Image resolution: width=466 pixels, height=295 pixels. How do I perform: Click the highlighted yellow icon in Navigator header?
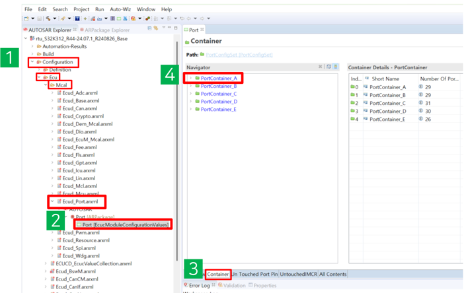click(336, 67)
